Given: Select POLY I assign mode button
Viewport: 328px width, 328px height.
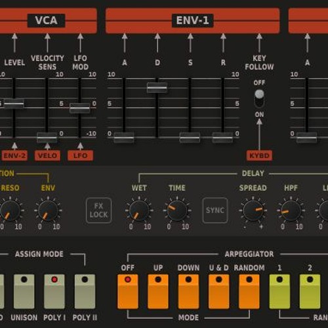Looking at the screenshot, I should coord(54,291).
